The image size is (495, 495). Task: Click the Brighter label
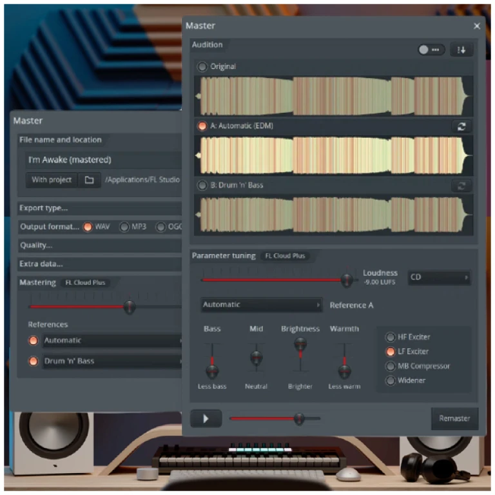300,387
